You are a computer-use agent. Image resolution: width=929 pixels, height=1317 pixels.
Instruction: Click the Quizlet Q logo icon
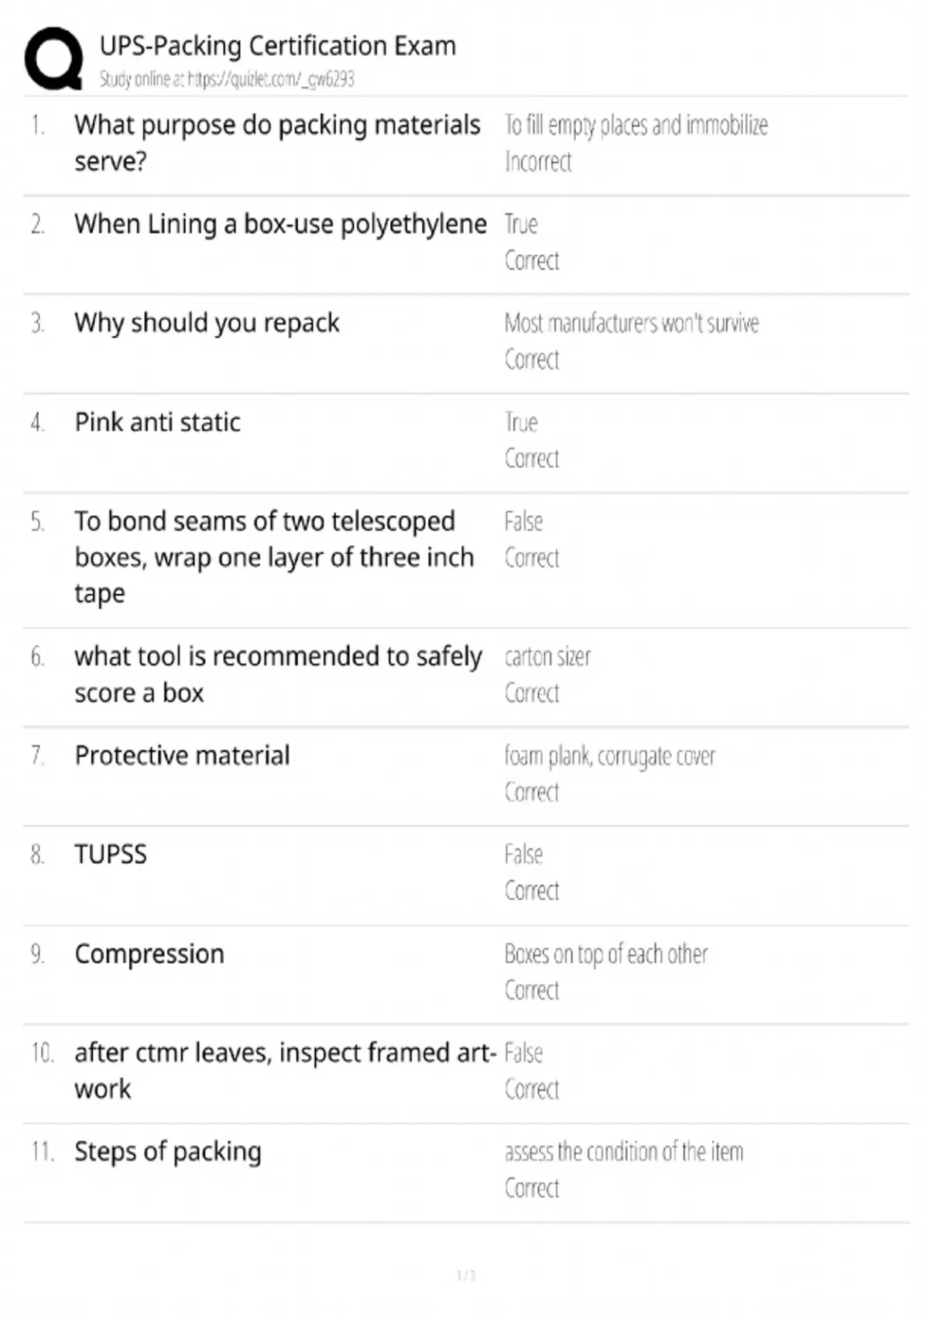53,59
